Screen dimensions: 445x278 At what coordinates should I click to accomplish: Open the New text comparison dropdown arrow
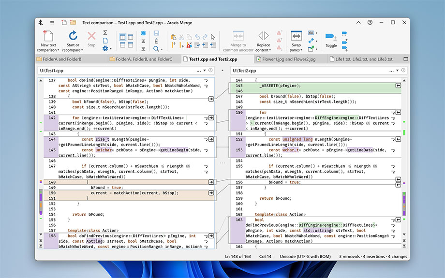click(58, 50)
